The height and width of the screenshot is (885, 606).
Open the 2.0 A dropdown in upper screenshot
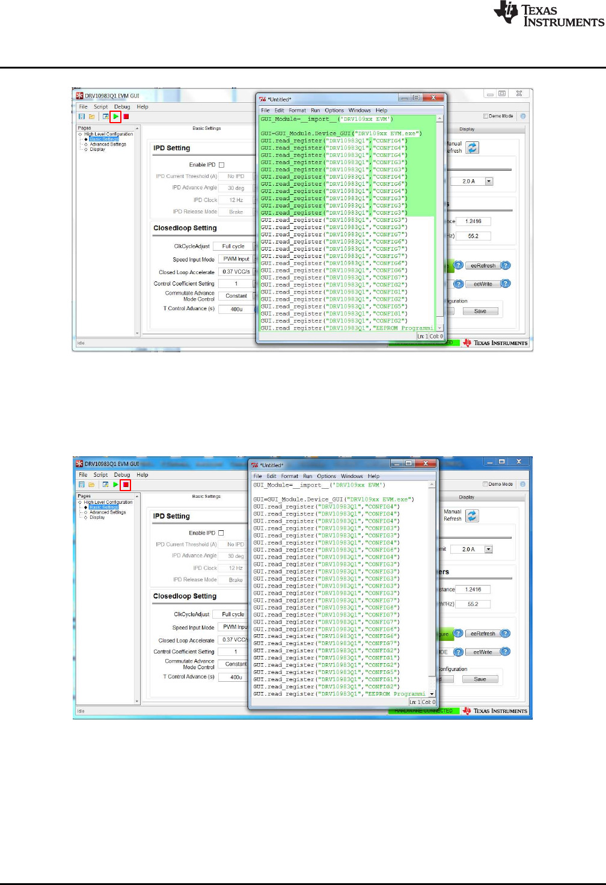pos(489,181)
